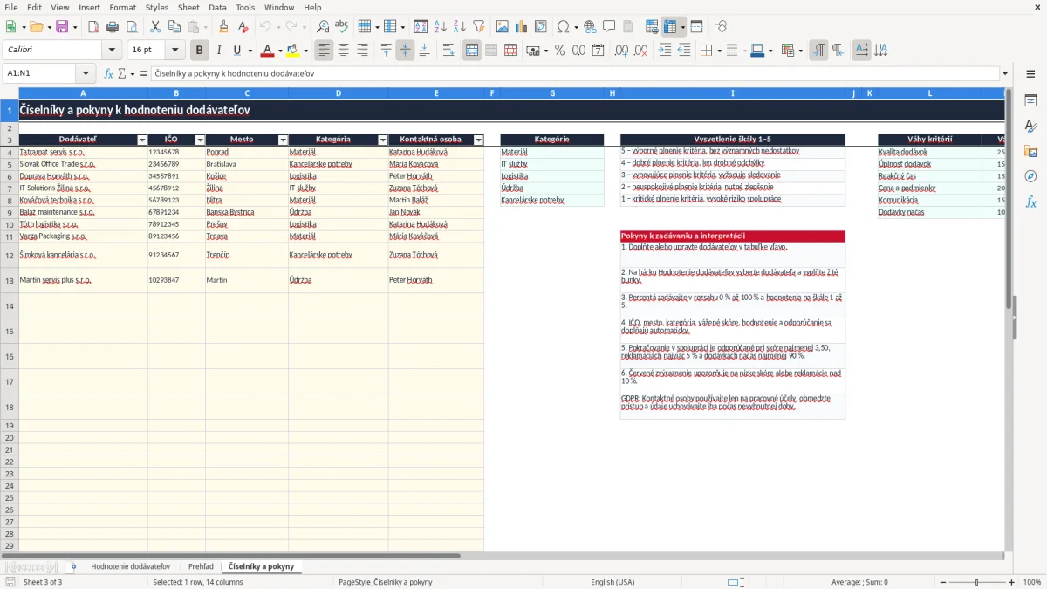1047x589 pixels.
Task: Switch to the Prehľad sheet tab
Action: [201, 566]
